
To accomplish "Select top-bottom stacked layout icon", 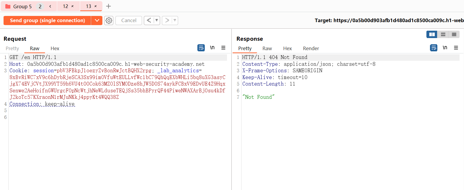I will 443,35.
